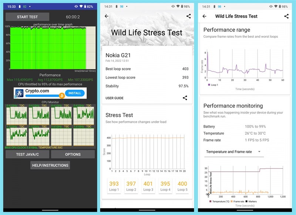296x215 pixels.
Task: Open the USER GUIDE link
Action: [x=114, y=98]
